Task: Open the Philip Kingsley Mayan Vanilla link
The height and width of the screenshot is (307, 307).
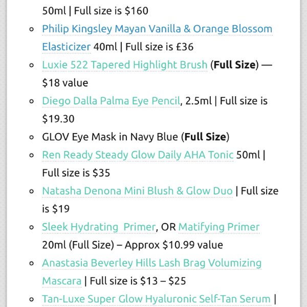Action: 157,29
